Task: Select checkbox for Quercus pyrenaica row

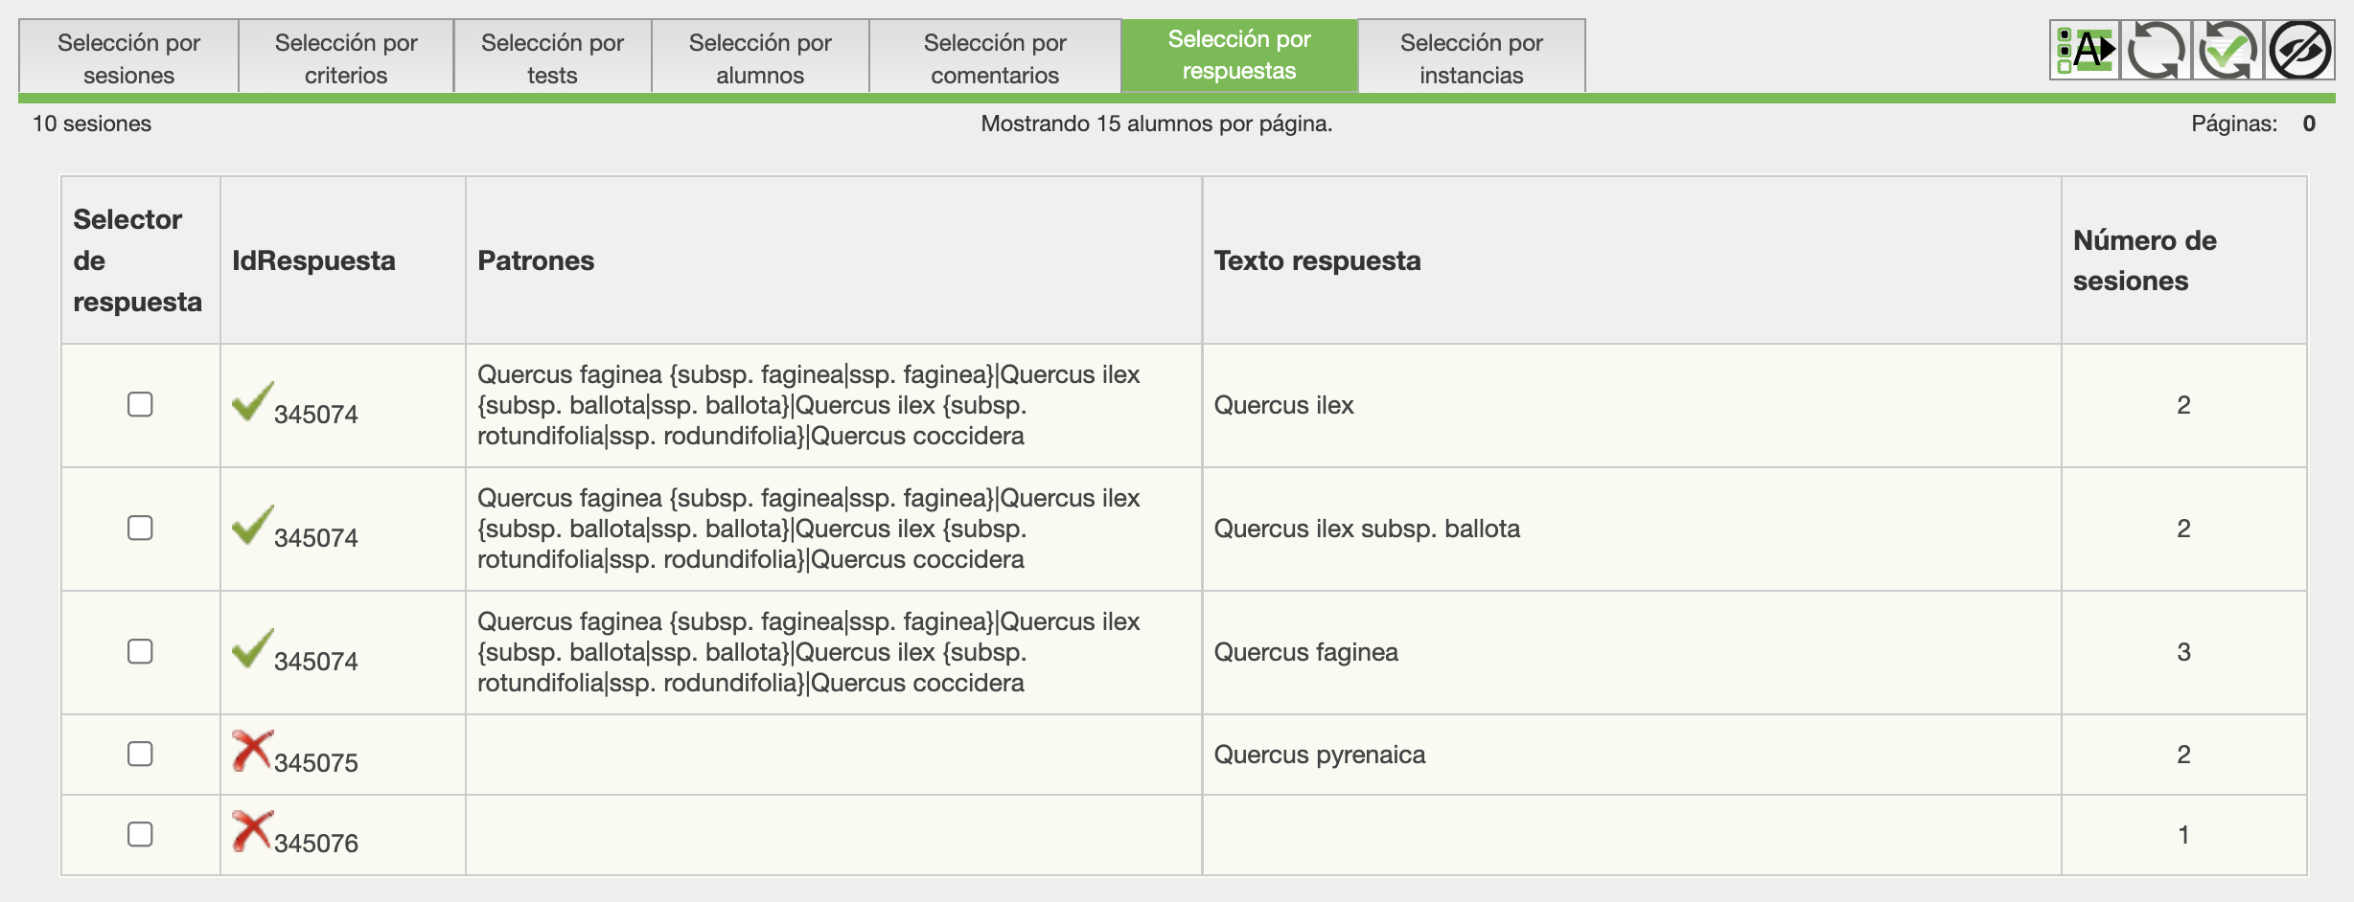Action: 140,755
